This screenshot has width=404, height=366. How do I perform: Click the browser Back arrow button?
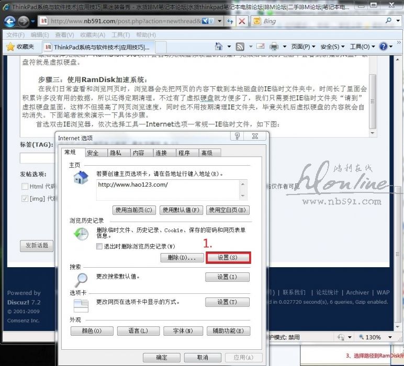tap(10, 21)
